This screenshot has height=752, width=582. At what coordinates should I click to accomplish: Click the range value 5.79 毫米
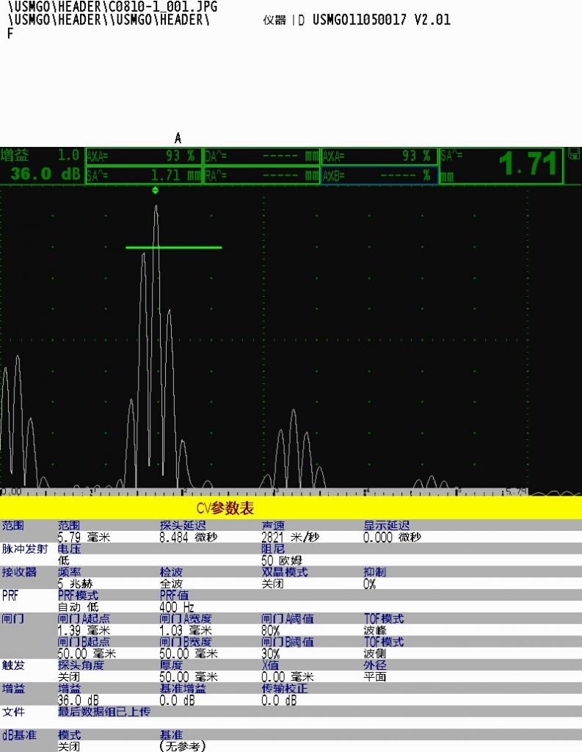84,537
